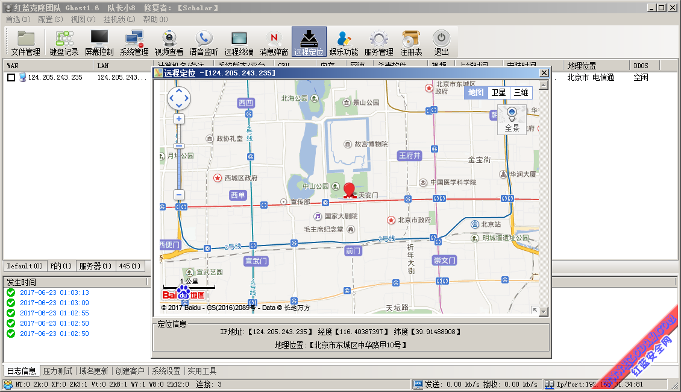Screen dimensions: 681x392
Task: Select the 服务器(1) group tab
Action: click(96, 266)
